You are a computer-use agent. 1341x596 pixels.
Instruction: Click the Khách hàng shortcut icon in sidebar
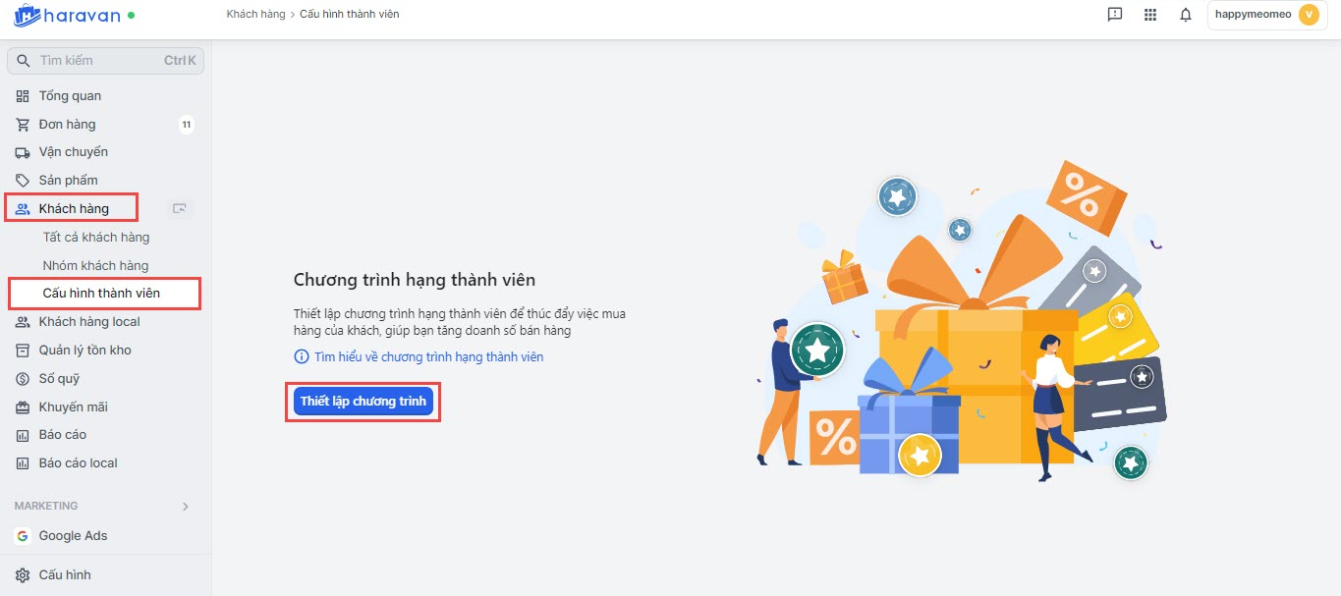tap(179, 208)
